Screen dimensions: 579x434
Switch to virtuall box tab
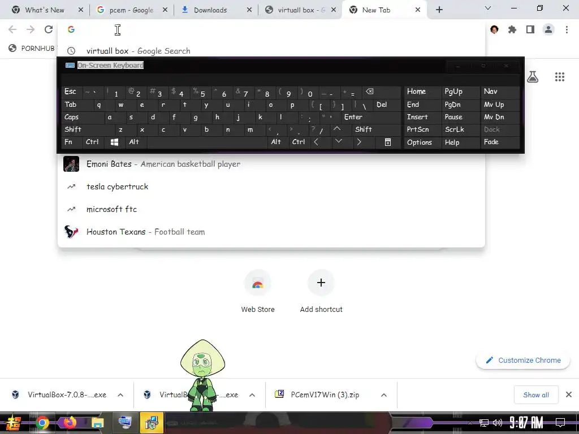click(301, 10)
